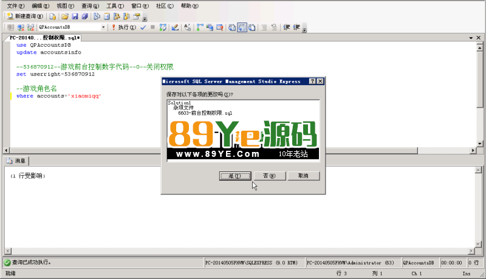Save the script with the floppy disk icon
The height and width of the screenshot is (279, 486).
click(x=75, y=16)
